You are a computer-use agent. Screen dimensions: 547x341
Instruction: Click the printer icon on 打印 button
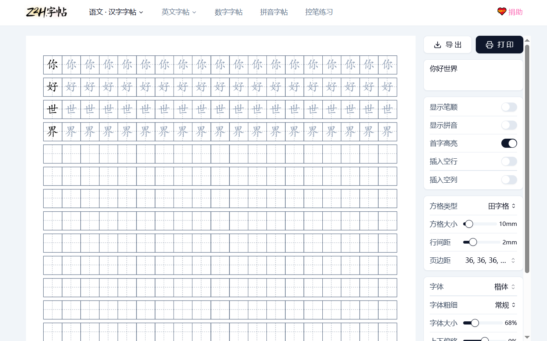(x=489, y=45)
